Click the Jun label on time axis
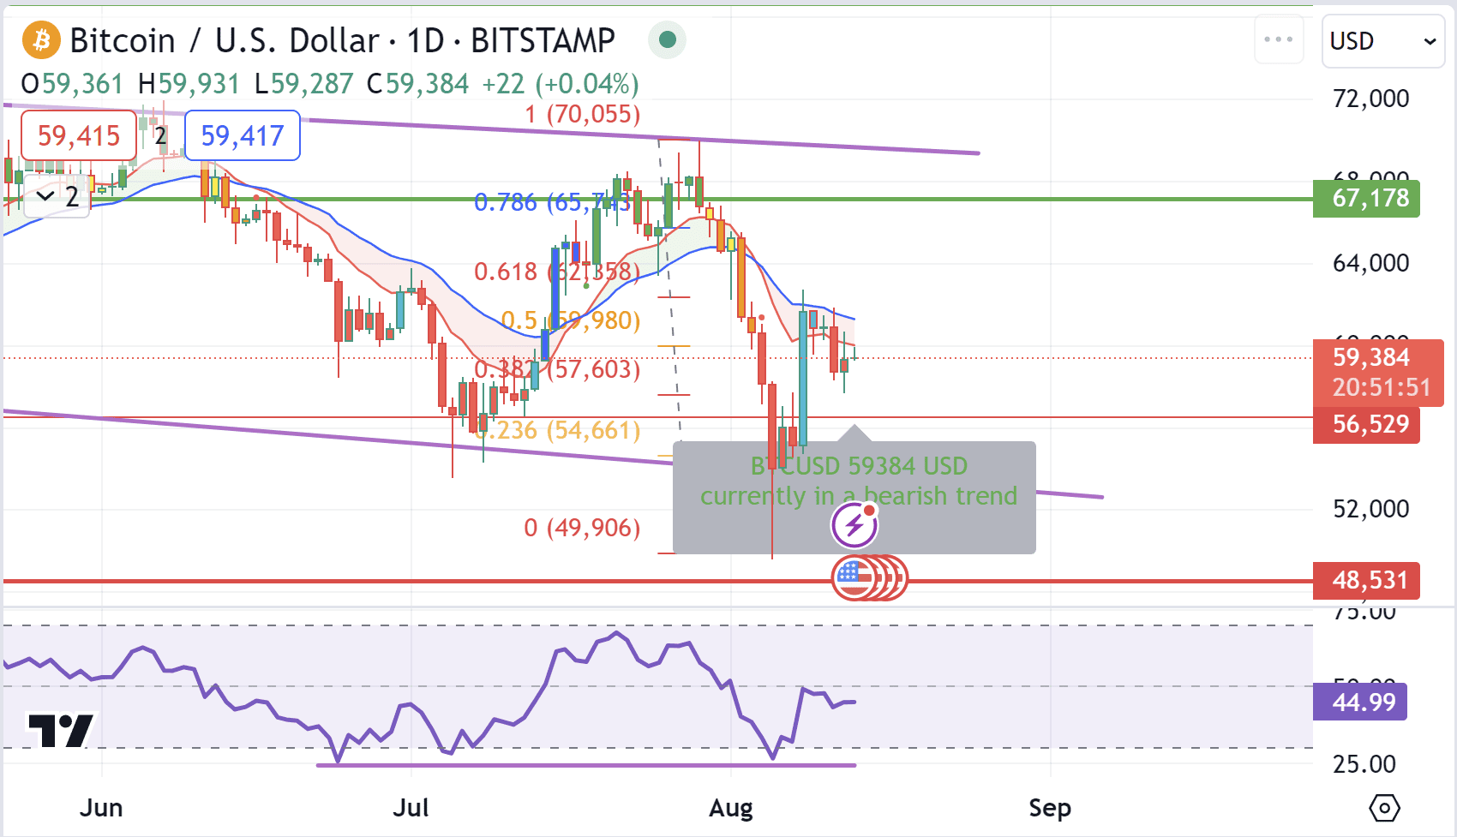This screenshot has height=837, width=1457. [x=101, y=808]
